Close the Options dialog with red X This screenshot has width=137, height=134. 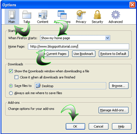click(132, 5)
